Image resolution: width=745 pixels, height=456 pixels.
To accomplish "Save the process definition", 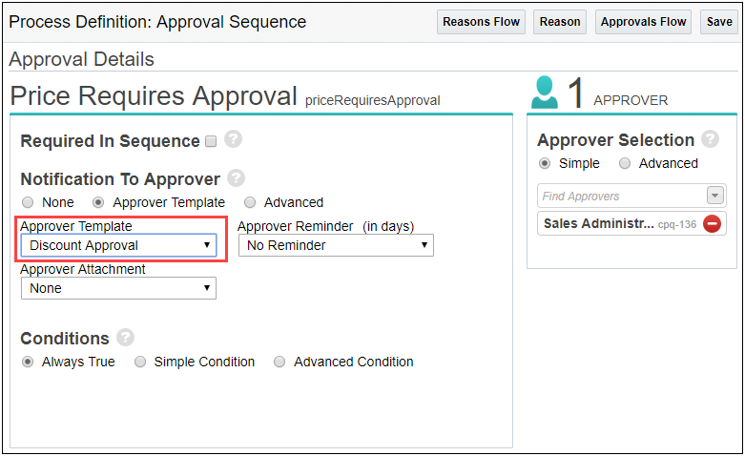I will pyautogui.click(x=719, y=22).
